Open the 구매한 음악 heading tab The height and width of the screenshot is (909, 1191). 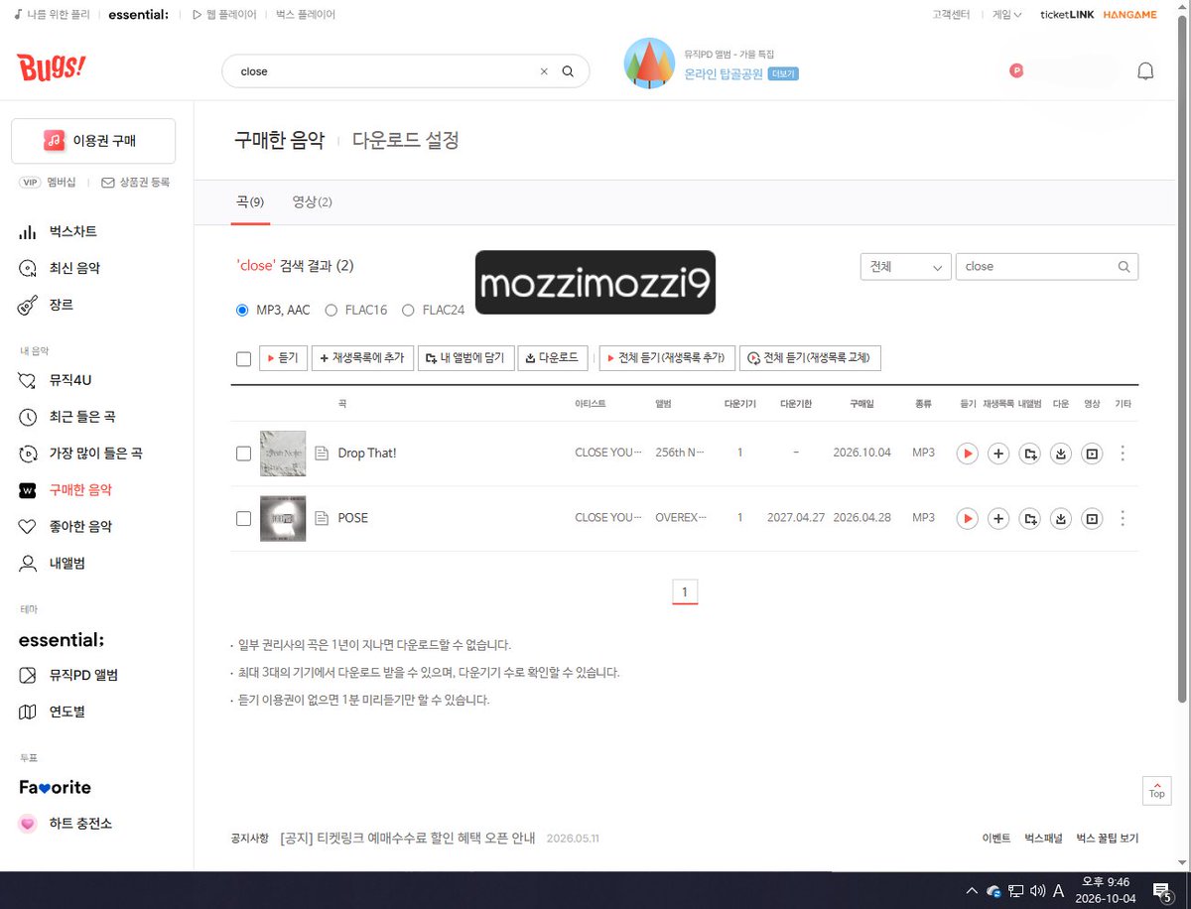click(x=279, y=141)
